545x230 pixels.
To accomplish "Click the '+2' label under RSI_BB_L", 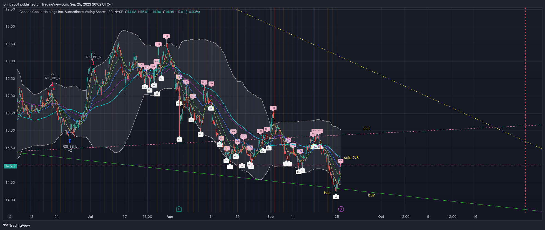I will [x=70, y=150].
